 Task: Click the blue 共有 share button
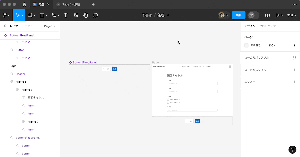[239, 15]
